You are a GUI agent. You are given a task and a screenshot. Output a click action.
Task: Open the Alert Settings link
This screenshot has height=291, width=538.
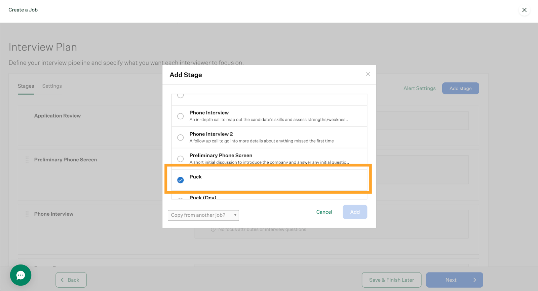[x=419, y=88]
